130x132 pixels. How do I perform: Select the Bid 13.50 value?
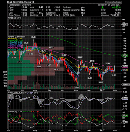tap(40, 13)
